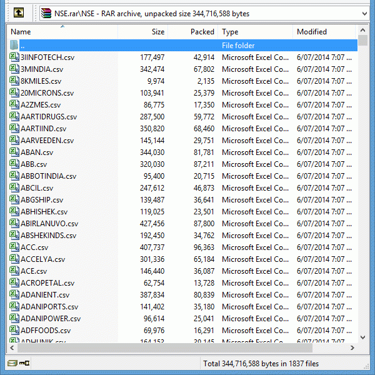
Task: Click the Up one level folder icon
Action: click(x=19, y=13)
